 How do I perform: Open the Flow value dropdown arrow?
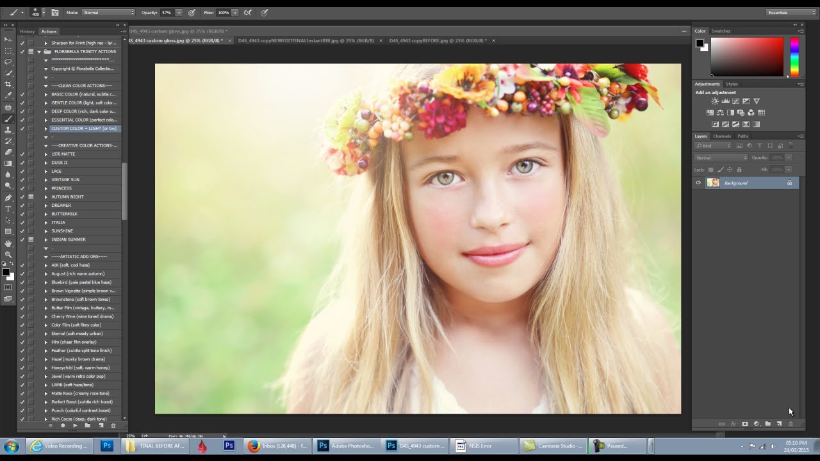point(235,12)
